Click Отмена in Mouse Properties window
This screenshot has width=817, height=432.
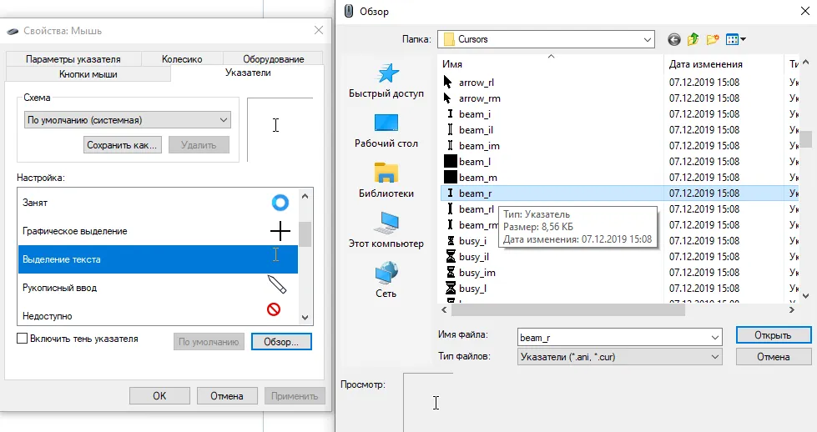(227, 395)
